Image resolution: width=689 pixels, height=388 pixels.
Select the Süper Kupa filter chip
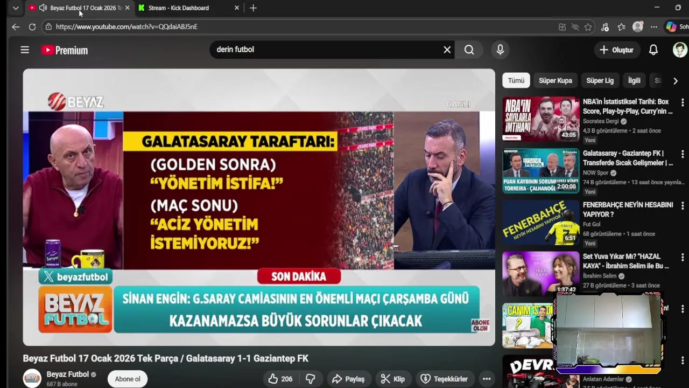[556, 80]
